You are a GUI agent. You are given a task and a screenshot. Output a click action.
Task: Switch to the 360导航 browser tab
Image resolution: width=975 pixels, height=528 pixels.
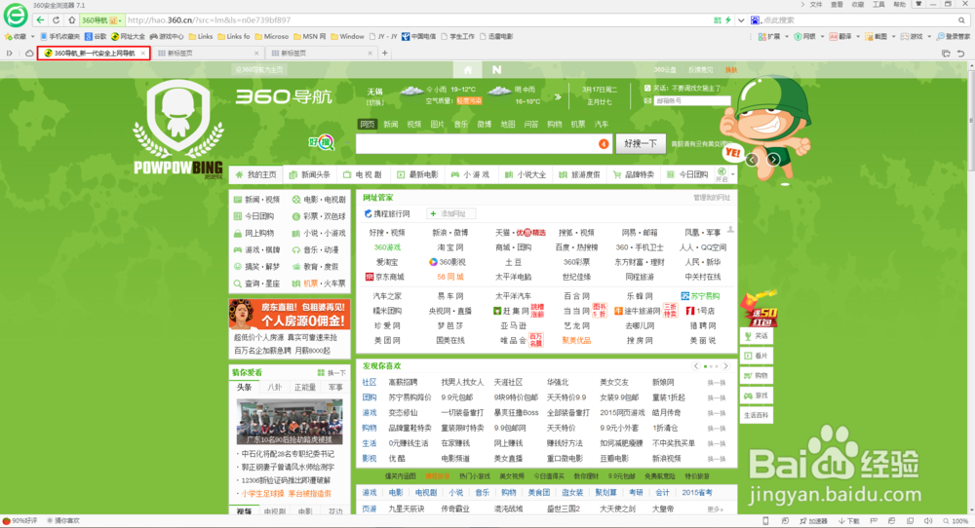94,54
